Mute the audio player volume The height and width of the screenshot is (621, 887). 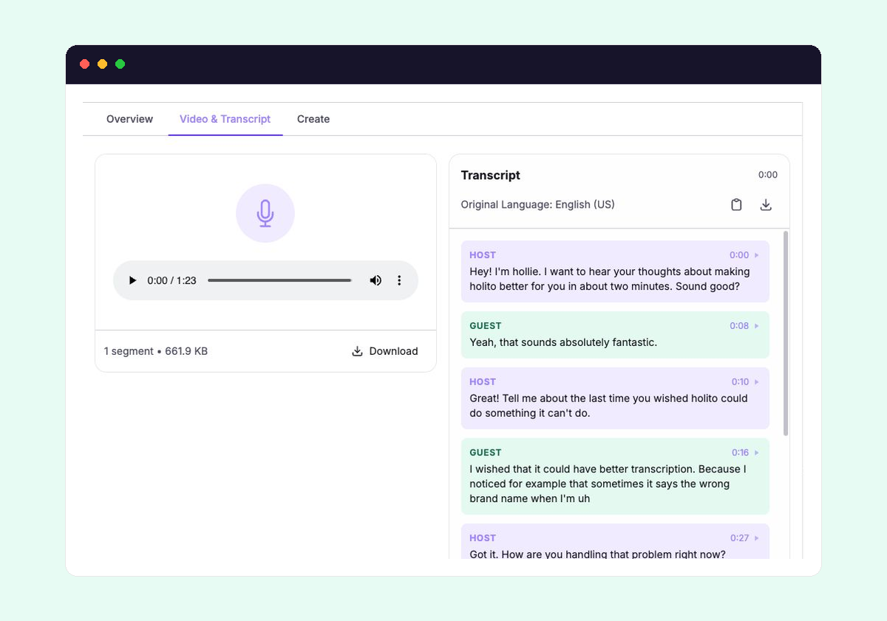click(375, 280)
